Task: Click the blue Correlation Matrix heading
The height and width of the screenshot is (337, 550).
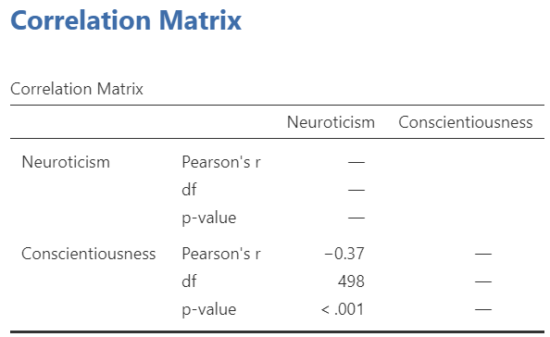Action: pyautogui.click(x=126, y=20)
